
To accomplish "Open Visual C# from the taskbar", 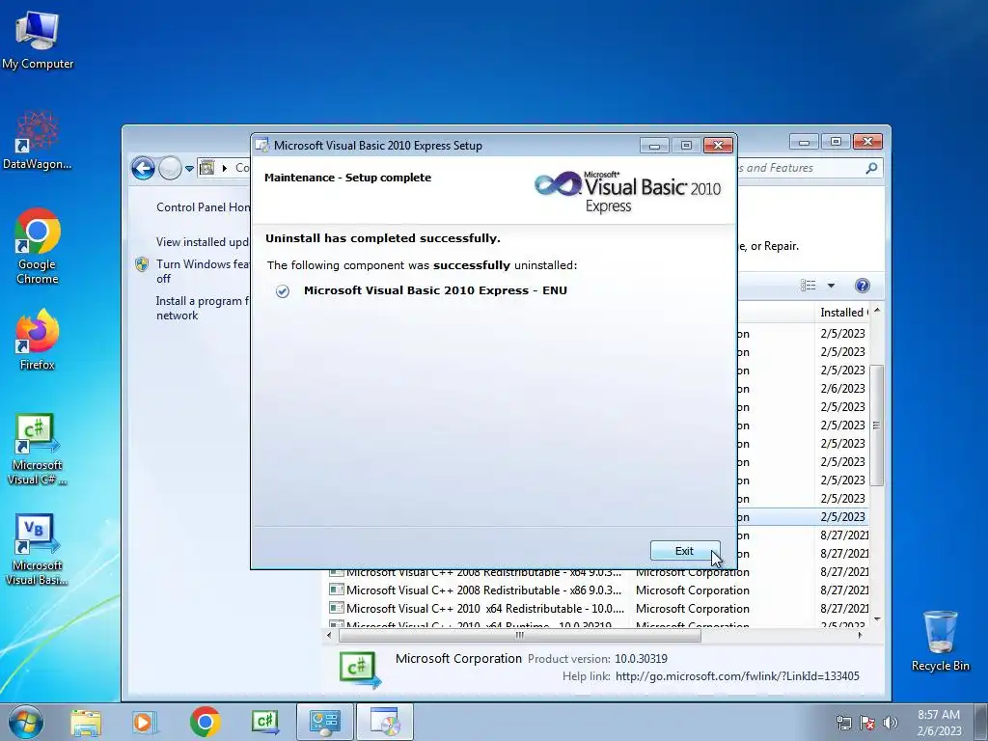I will (264, 722).
